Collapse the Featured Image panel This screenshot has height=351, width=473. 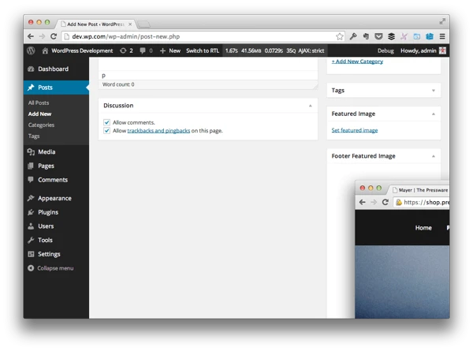coord(433,114)
